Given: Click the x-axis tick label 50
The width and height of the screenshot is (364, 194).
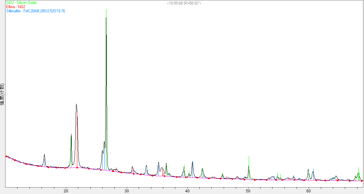Looking at the screenshot, I should (248, 191).
